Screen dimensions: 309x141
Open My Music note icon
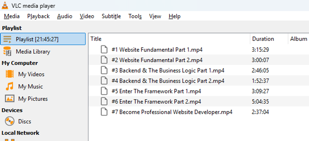pos(9,86)
